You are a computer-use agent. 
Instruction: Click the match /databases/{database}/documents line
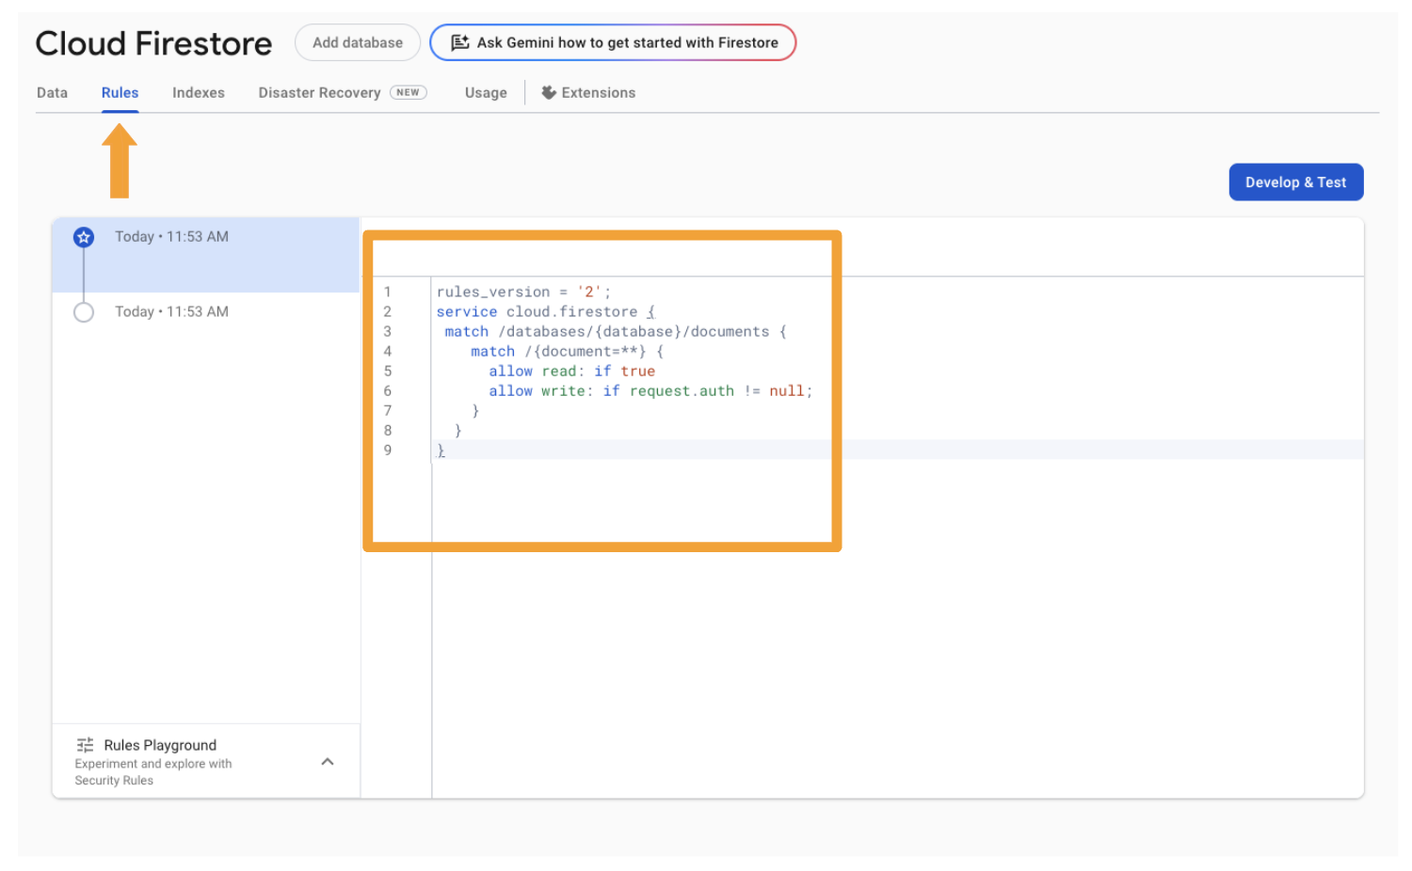pos(616,332)
